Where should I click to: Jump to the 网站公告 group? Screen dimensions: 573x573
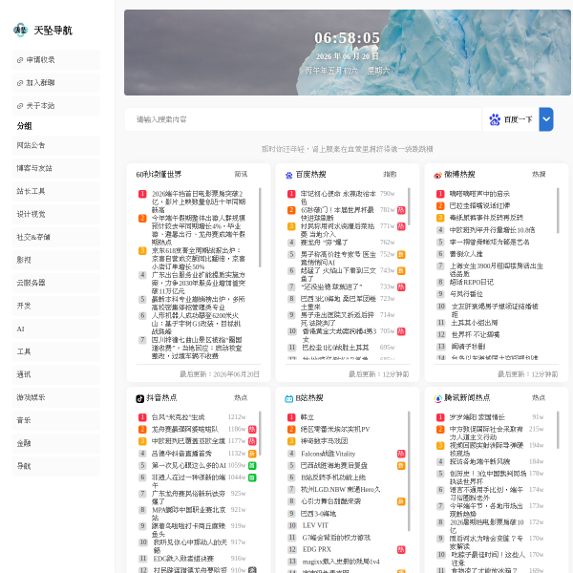(x=56, y=145)
